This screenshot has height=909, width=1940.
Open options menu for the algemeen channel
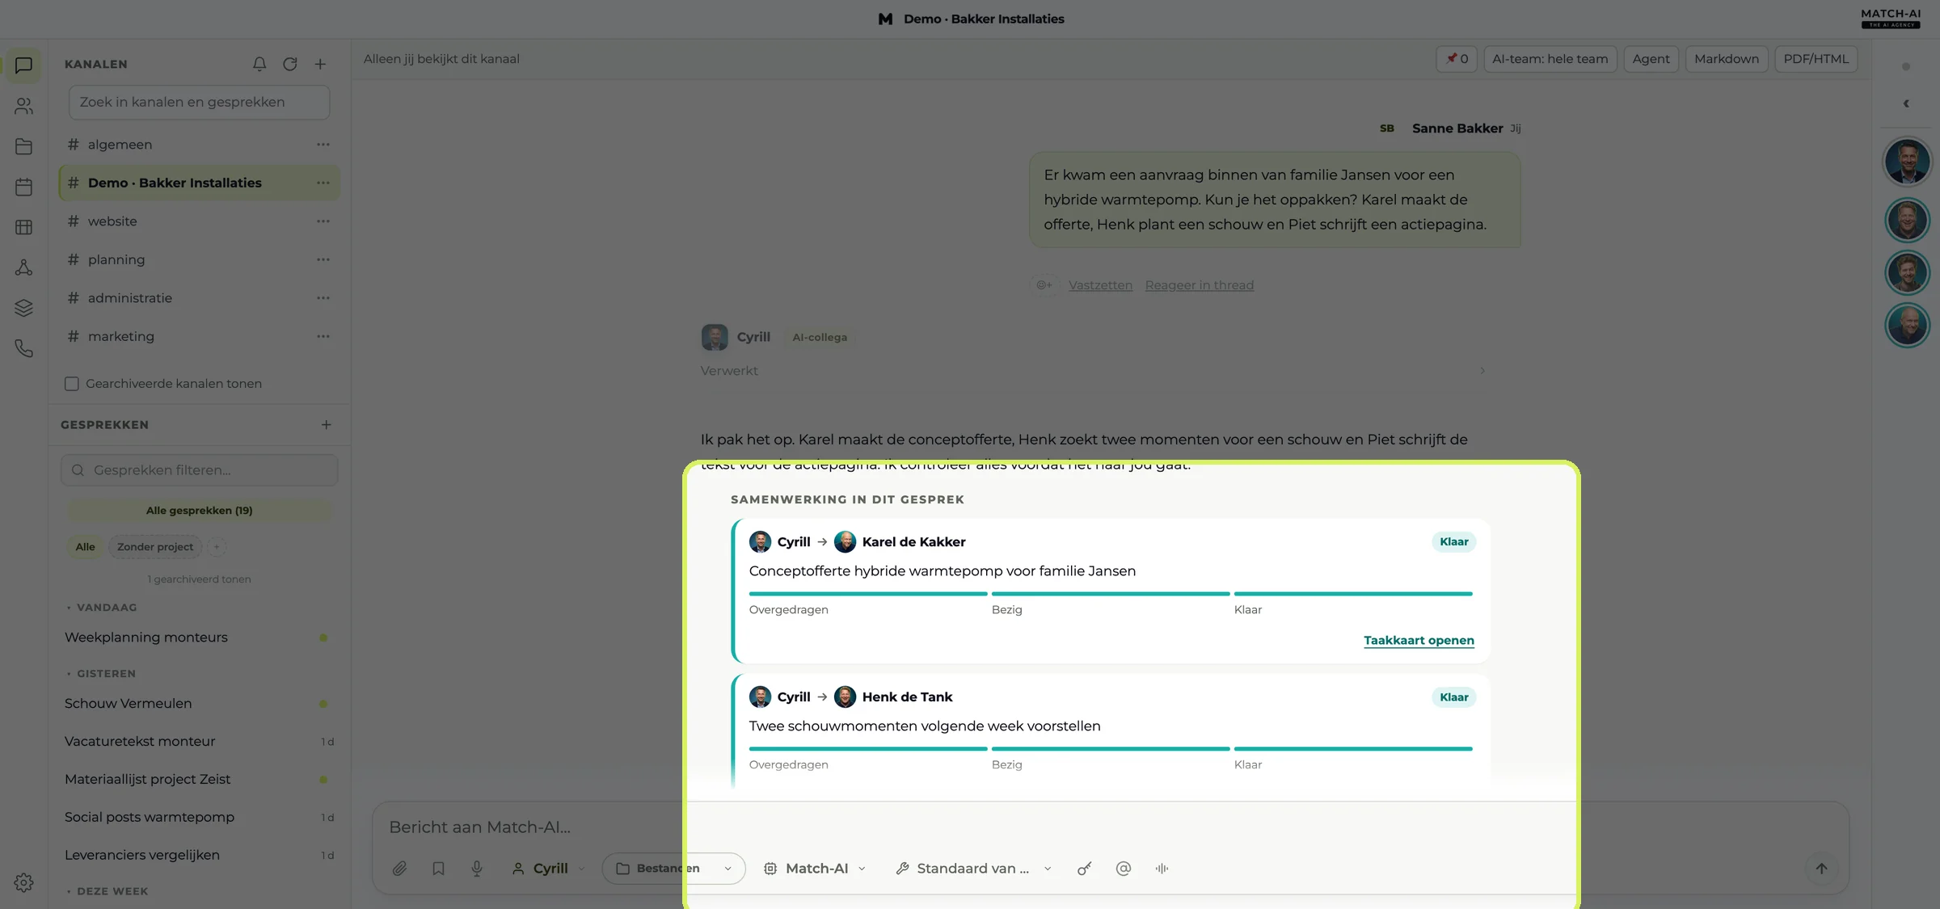323,145
